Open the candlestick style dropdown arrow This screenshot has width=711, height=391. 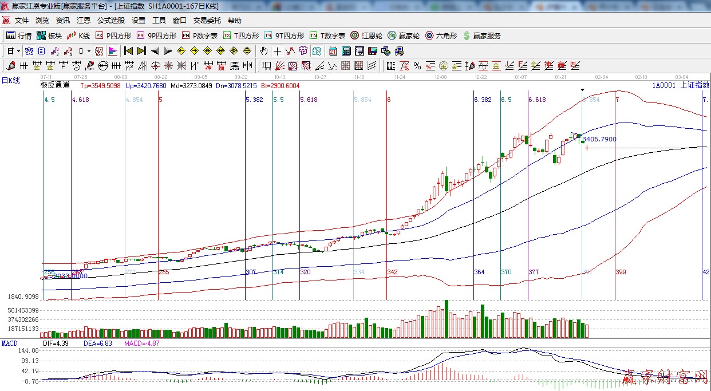coord(89,51)
